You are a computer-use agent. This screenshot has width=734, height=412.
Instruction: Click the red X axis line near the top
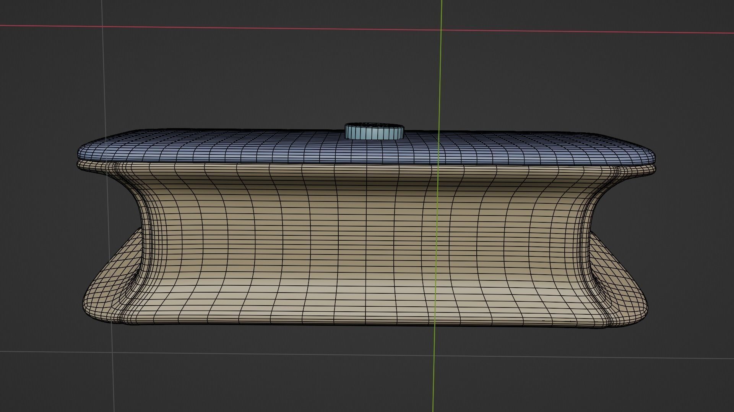(229, 27)
